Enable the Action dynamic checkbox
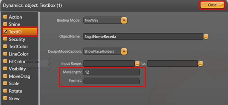This screenshot has width=228, height=105. point(5,17)
